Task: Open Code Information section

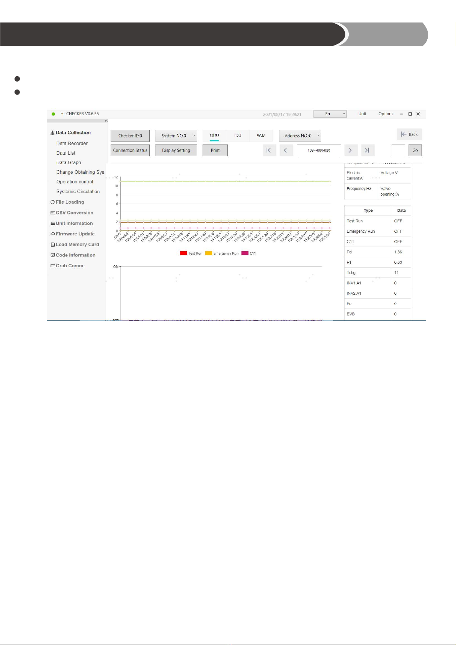Action: (76, 255)
